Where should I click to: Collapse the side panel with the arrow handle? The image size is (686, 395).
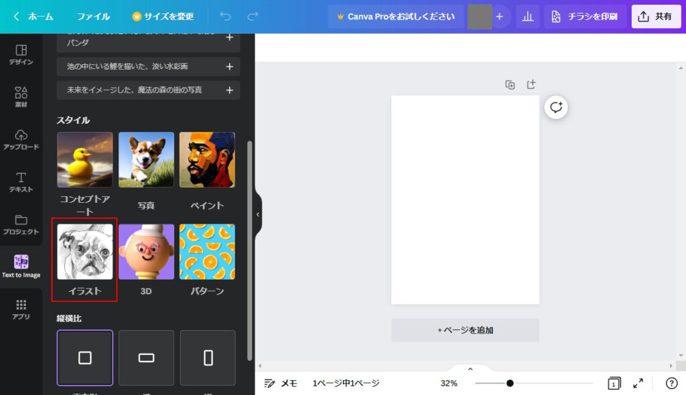(258, 214)
